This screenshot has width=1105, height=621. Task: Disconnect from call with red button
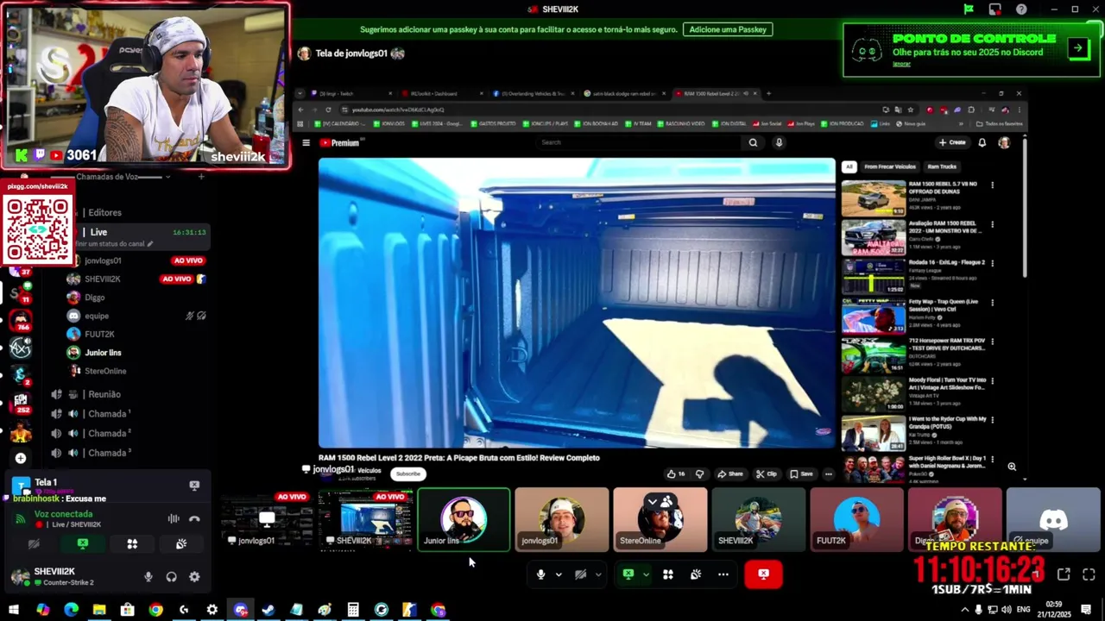click(763, 574)
